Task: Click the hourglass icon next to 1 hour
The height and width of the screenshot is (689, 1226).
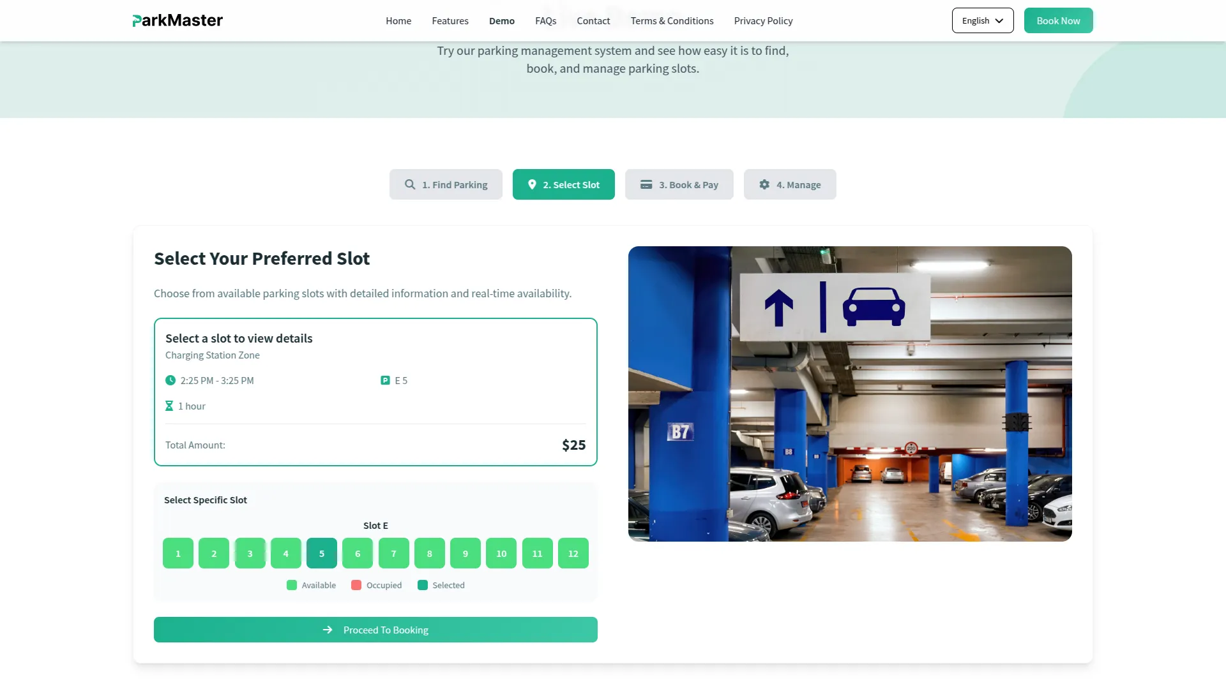Action: 169,406
